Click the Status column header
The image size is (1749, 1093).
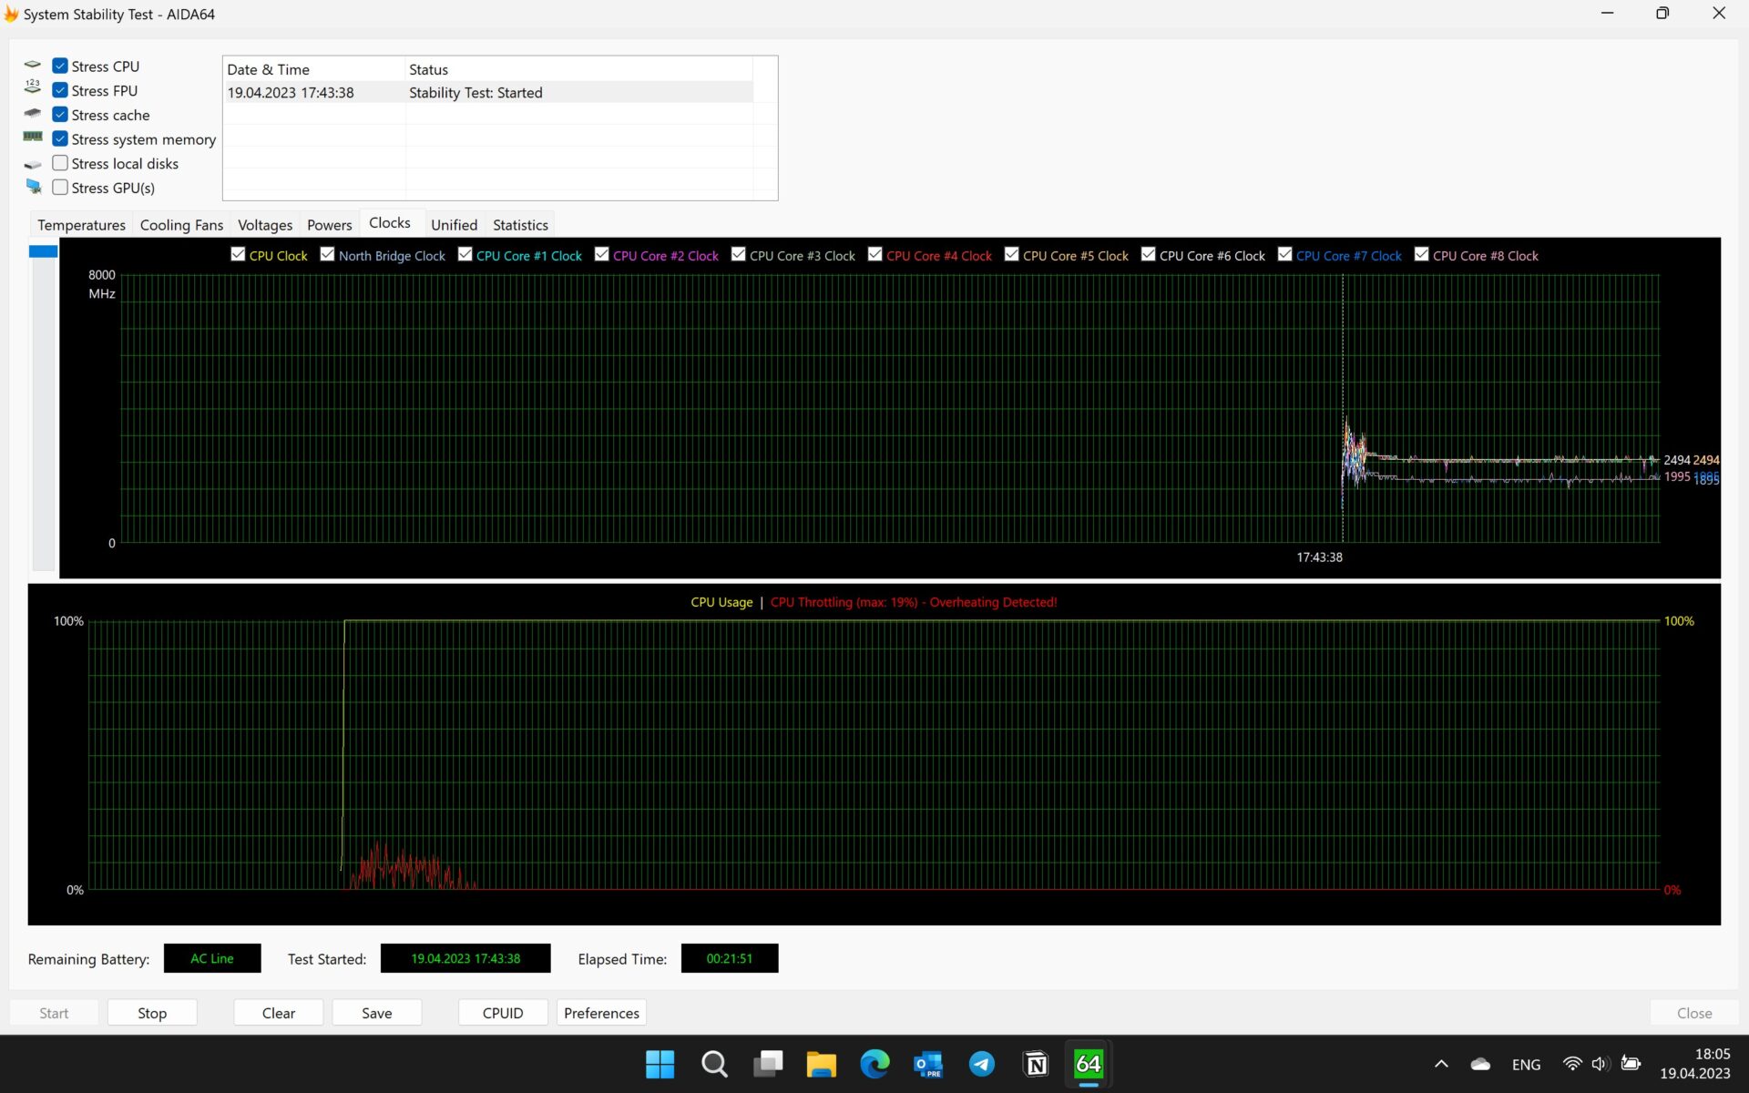pyautogui.click(x=578, y=69)
